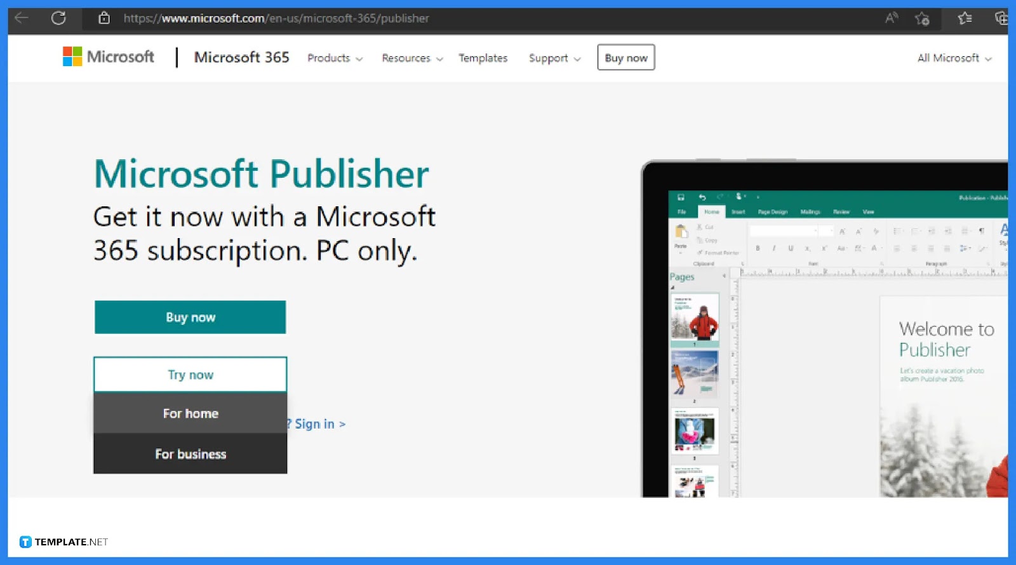Select page 1 thumbnail with the red jacket
This screenshot has height=565, width=1016.
[x=695, y=317]
